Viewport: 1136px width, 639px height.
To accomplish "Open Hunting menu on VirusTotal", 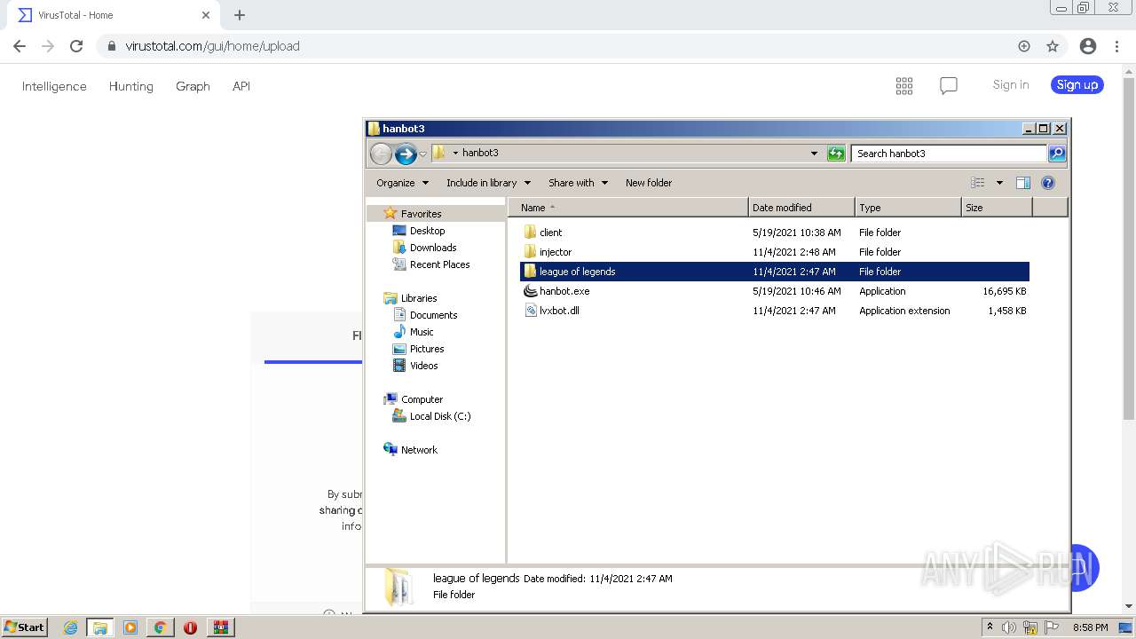I will tap(130, 86).
